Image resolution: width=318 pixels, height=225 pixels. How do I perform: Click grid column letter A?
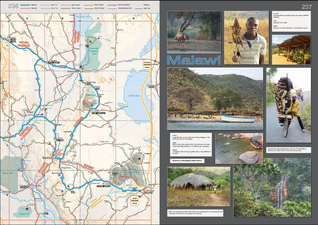pyautogui.click(x=27, y=18)
